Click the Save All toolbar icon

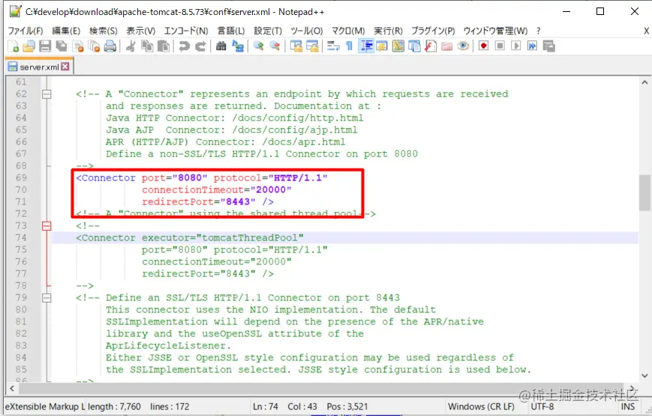coord(62,46)
